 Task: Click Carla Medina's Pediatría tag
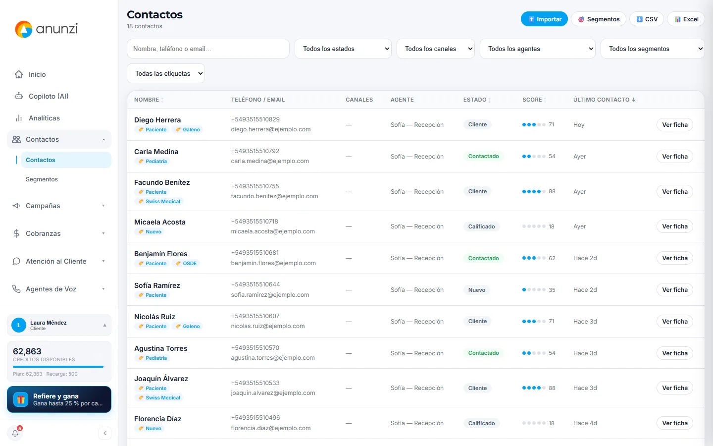[153, 162]
